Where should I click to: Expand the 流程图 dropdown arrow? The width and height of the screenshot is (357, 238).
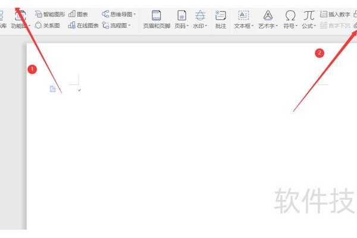129,25
